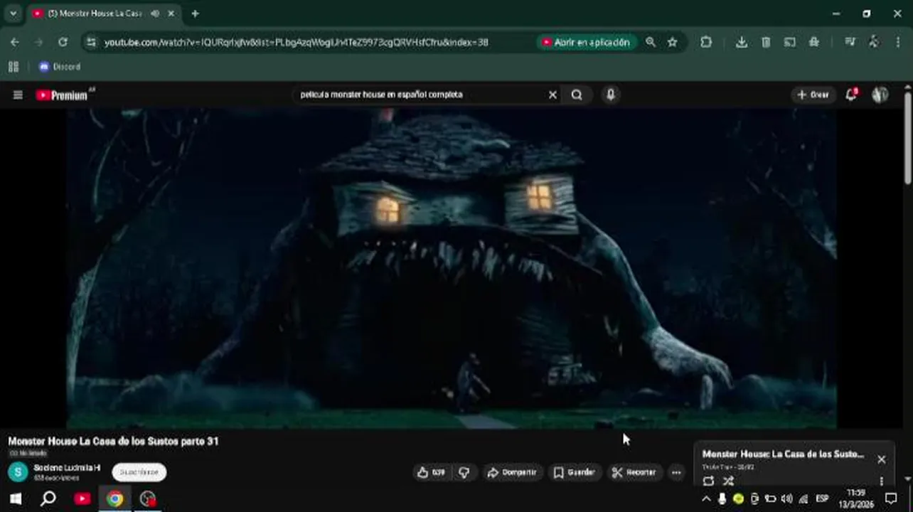
Task: Close the playlist panel
Action: tap(881, 459)
